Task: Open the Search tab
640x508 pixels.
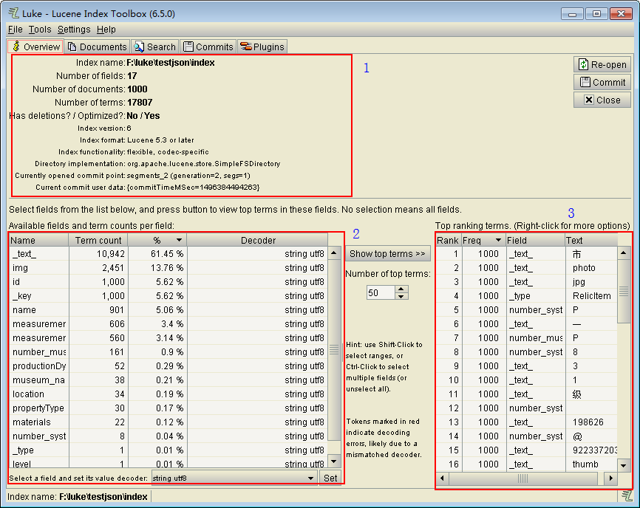Action: (155, 47)
